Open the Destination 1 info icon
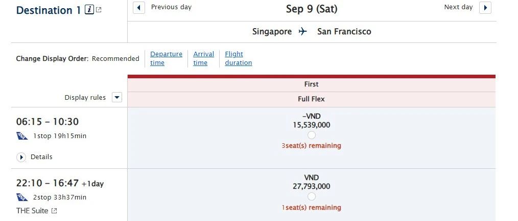Image resolution: width=518 pixels, height=221 pixels. (89, 10)
